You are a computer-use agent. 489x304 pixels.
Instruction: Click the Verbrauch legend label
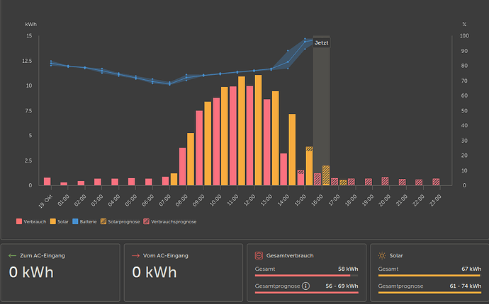pos(35,221)
